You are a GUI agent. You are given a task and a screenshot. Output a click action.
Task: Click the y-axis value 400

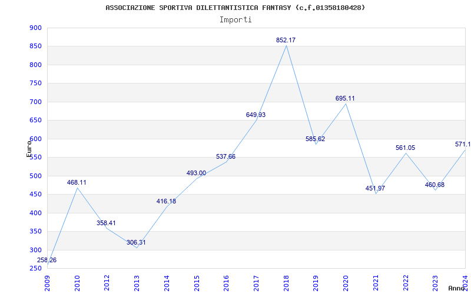click(x=35, y=213)
